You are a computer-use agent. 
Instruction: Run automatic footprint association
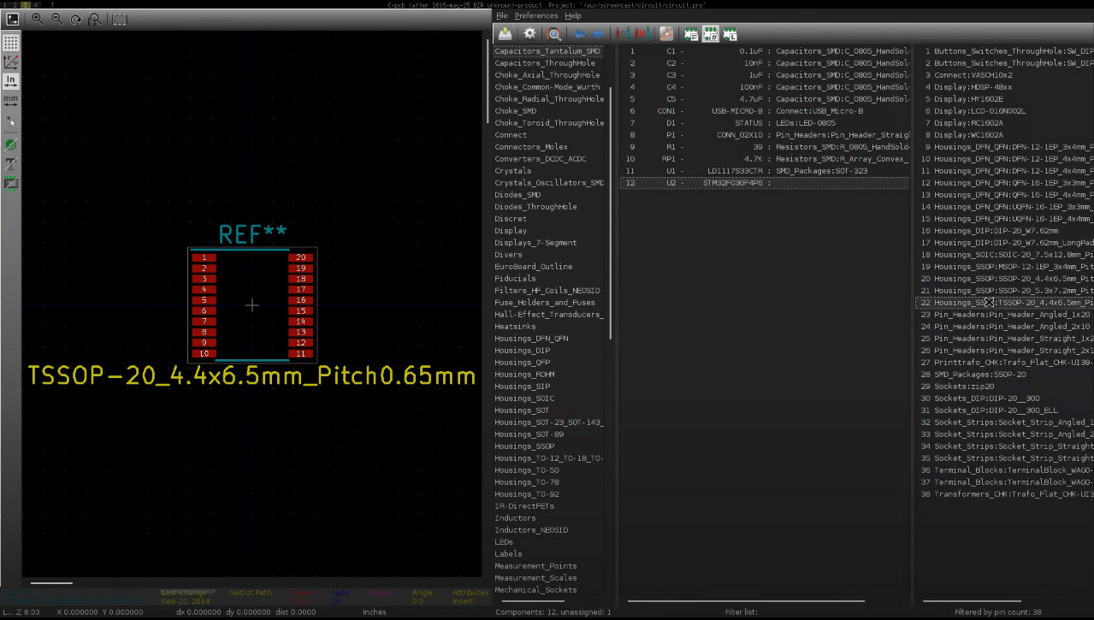point(622,33)
